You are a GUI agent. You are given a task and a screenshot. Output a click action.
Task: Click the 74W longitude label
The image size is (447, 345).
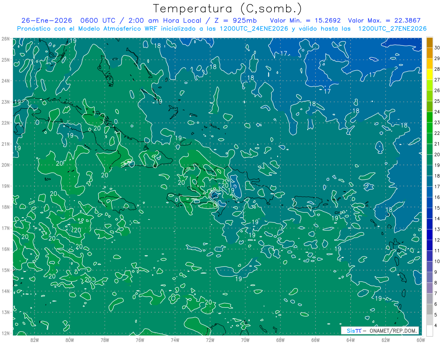coord(175,340)
